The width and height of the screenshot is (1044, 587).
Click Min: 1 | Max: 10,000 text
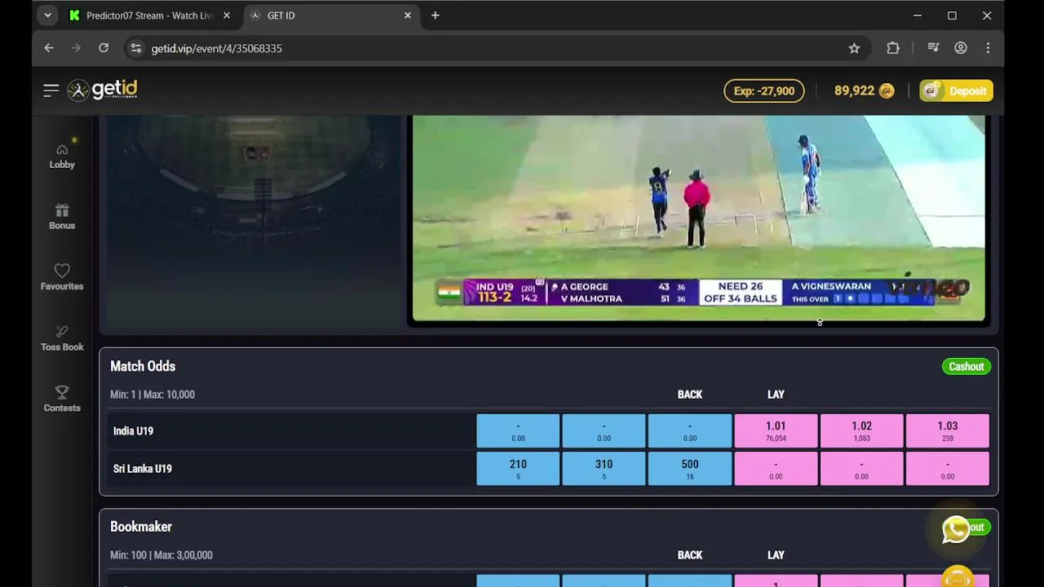pos(153,395)
